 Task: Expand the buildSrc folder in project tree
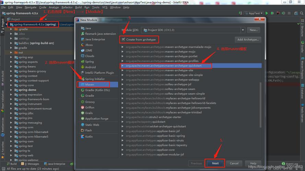[11, 43]
